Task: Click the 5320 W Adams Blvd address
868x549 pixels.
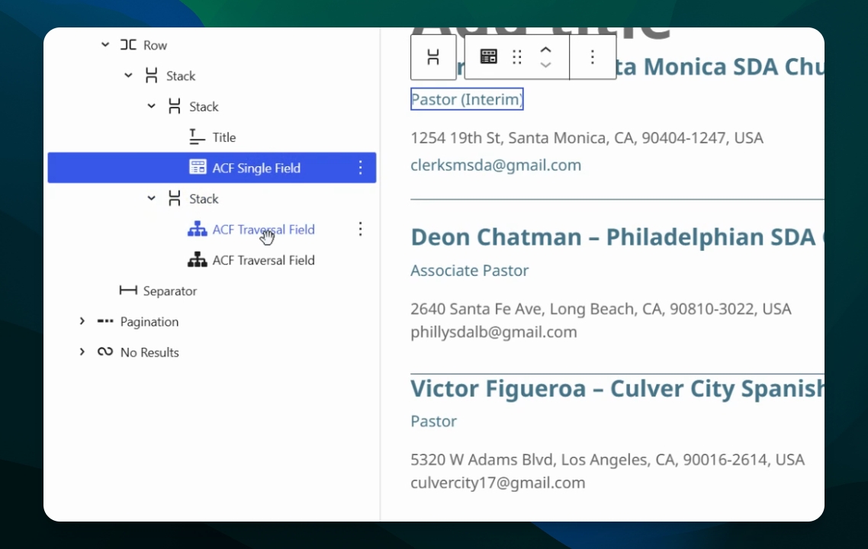Action: pos(607,460)
